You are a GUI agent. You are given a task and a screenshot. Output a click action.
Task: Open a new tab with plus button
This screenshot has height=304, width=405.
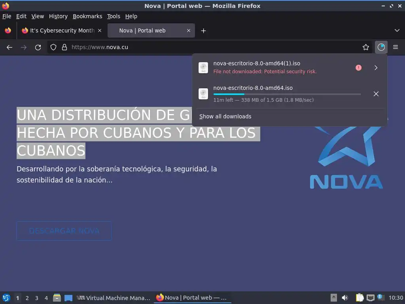[204, 31]
